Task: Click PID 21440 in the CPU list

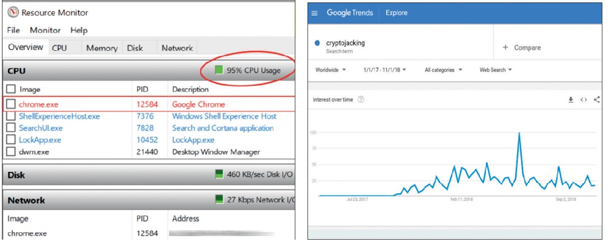Action: (148, 151)
